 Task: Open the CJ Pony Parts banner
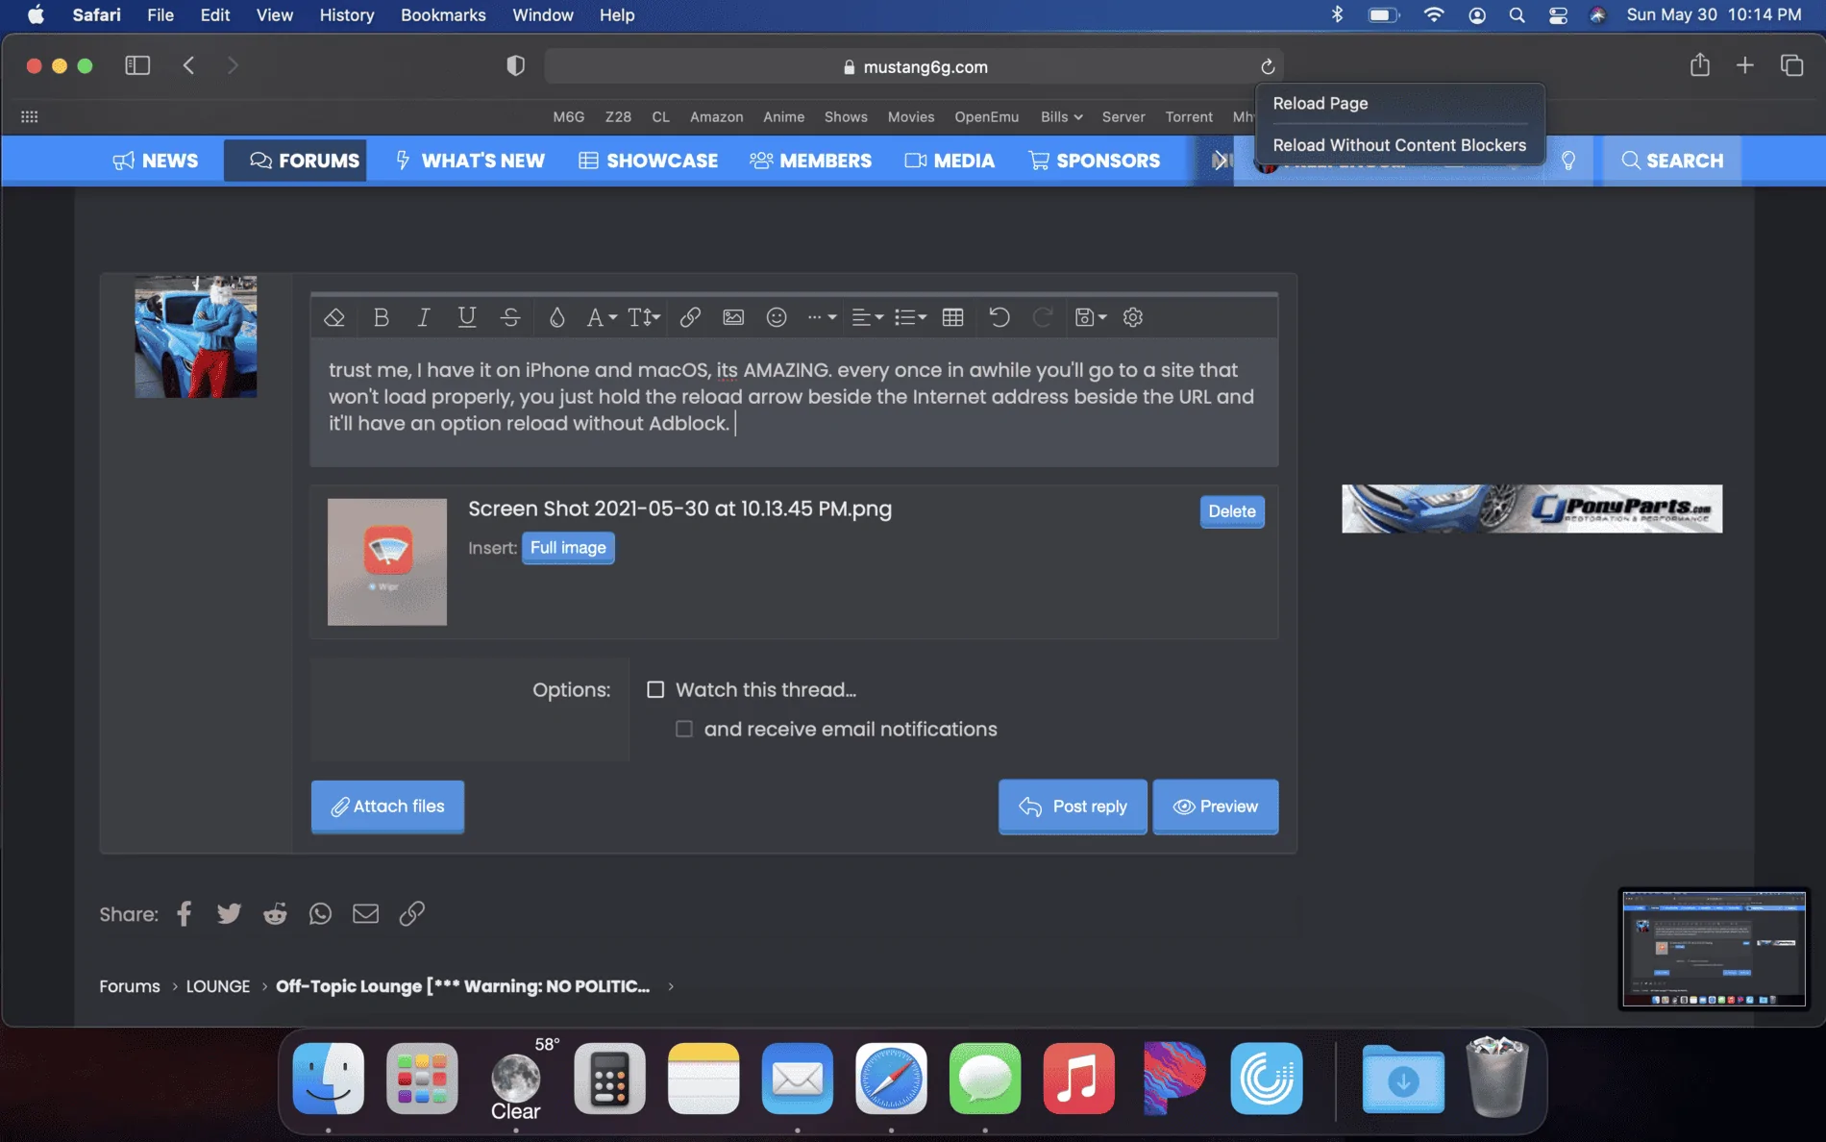coord(1532,509)
